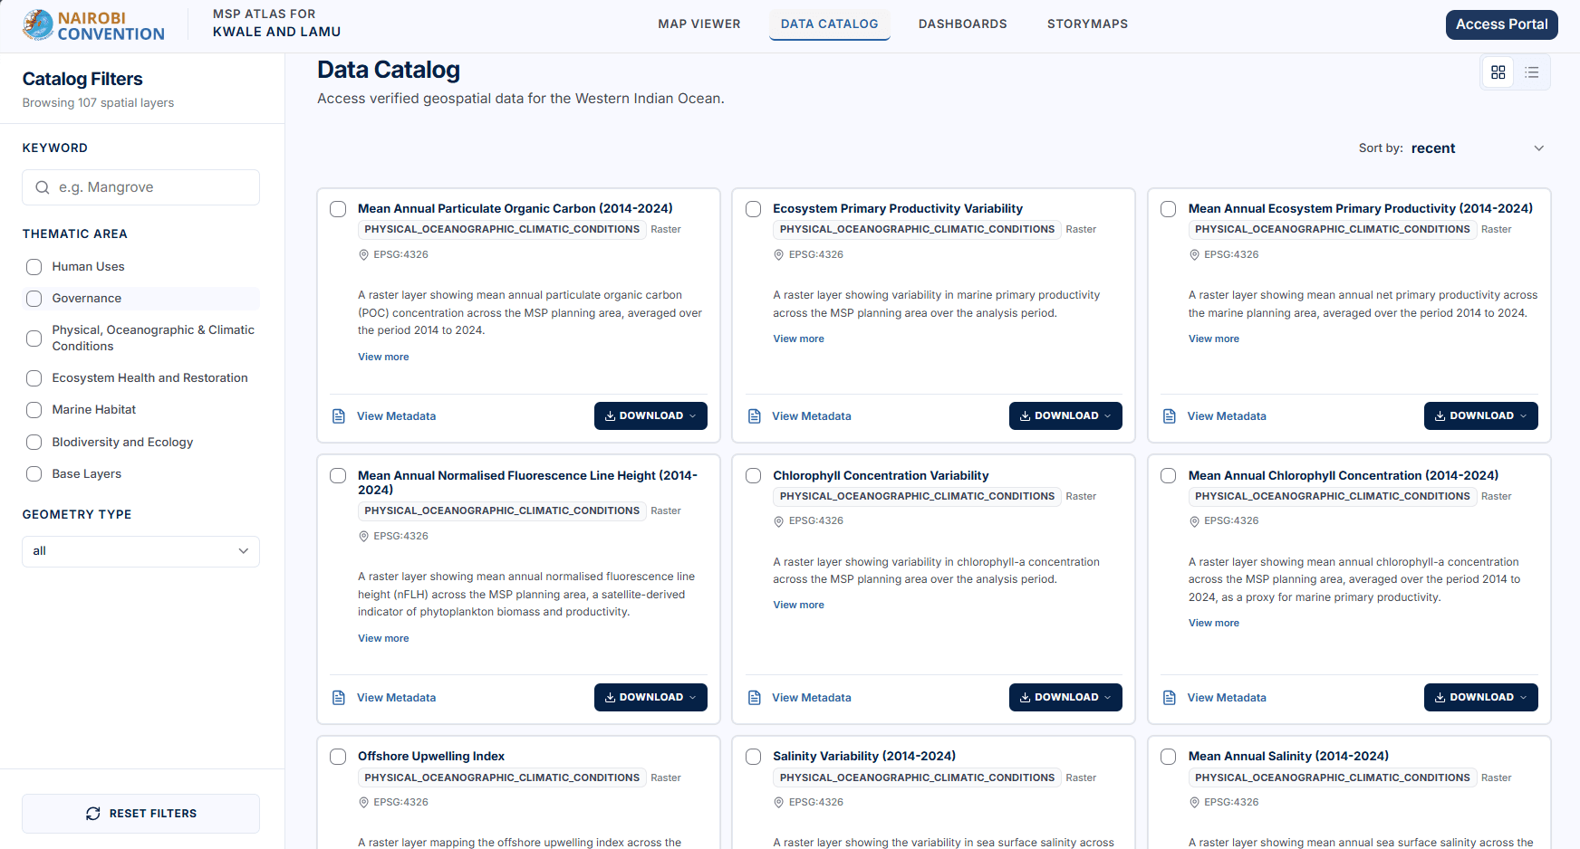Click location pin icon on Mean Annual Ecosystem Primary Productivity card
This screenshot has height=849, width=1580.
click(x=1194, y=255)
